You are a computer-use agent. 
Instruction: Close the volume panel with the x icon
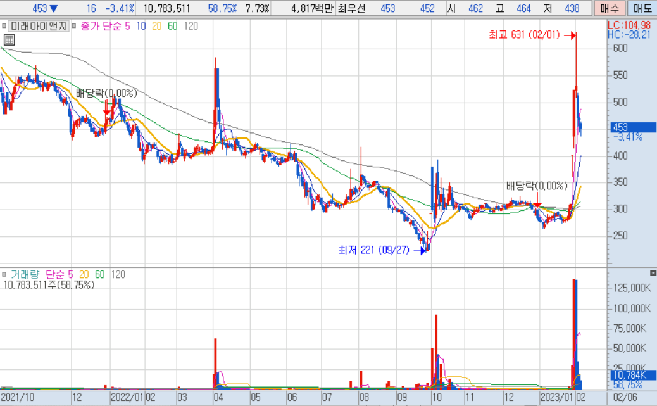(653, 273)
